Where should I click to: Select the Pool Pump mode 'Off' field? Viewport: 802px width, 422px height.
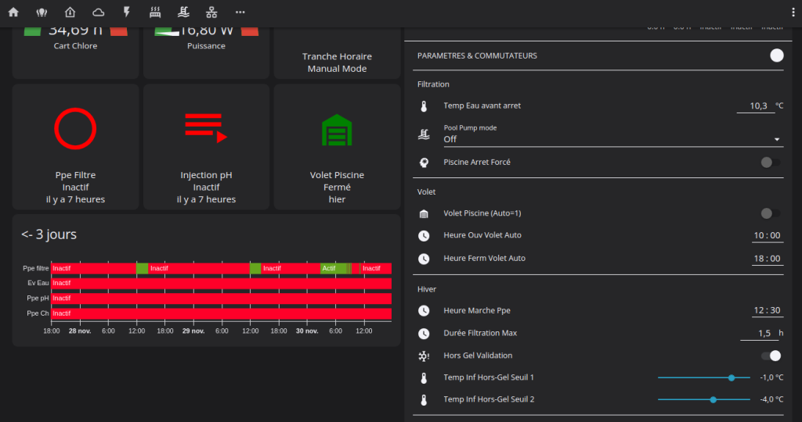coord(613,134)
